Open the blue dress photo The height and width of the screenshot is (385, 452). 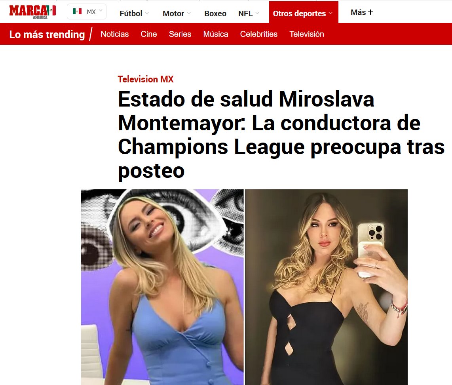pos(162,287)
